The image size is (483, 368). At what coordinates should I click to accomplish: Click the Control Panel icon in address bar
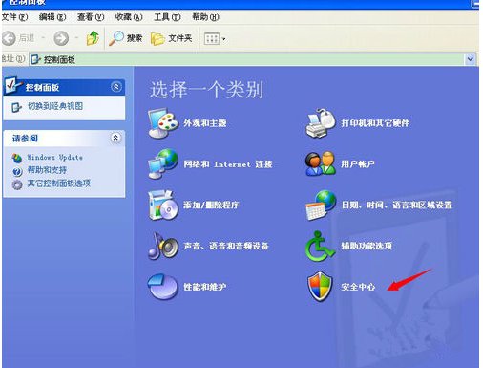(x=36, y=59)
